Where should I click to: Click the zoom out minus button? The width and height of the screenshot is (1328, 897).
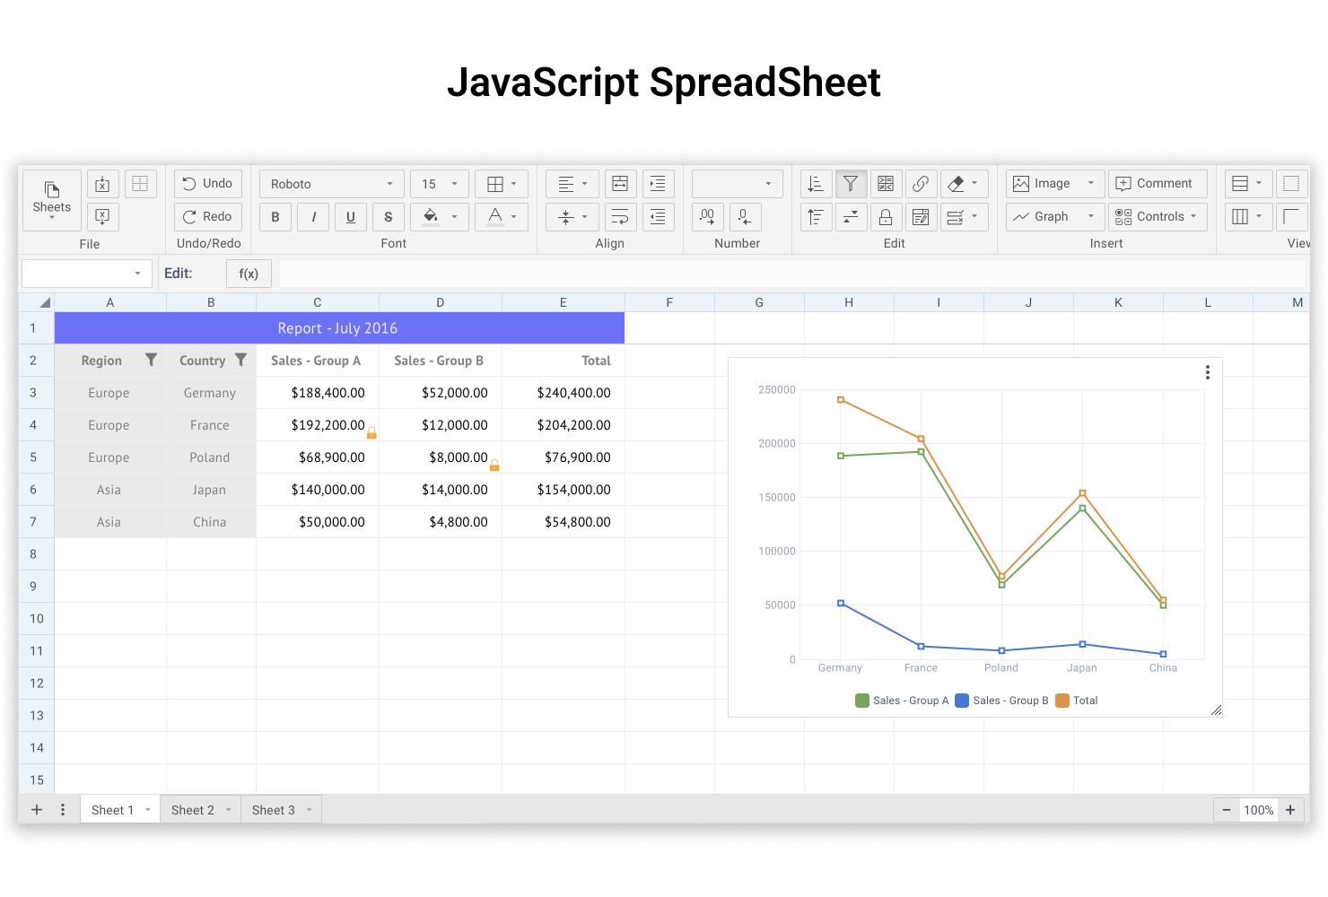(1227, 810)
